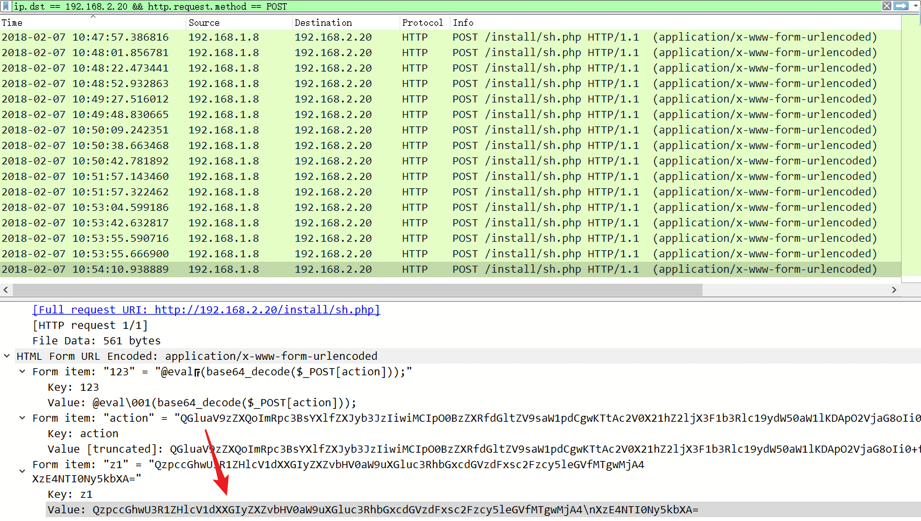Collapse the Form item "z1" node
921x521 pixels.
tap(22, 471)
